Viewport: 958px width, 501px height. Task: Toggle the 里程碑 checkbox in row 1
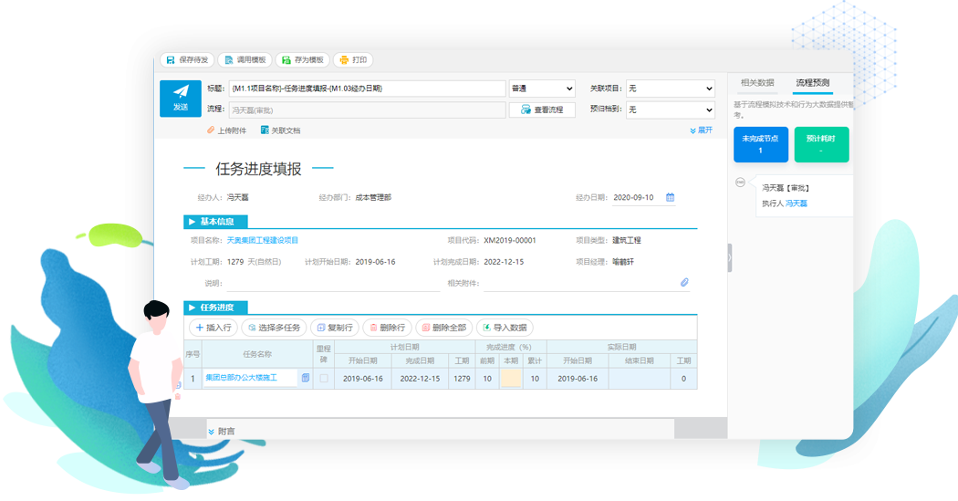[324, 379]
